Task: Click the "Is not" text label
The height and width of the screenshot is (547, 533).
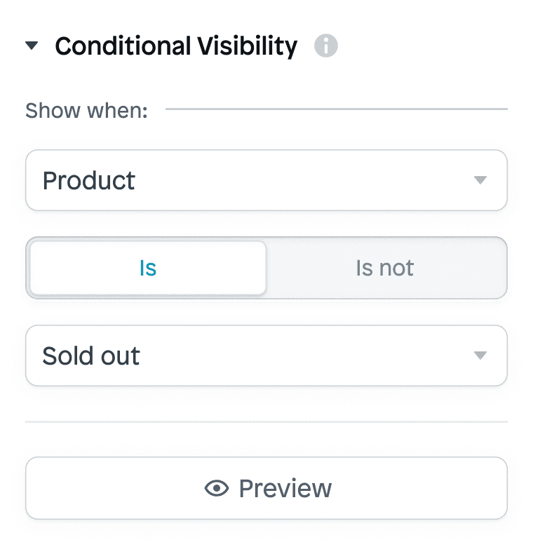Action: [385, 268]
